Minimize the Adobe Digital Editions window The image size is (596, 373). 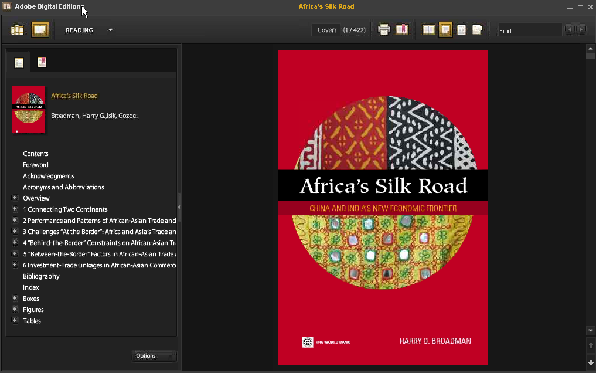(x=570, y=7)
